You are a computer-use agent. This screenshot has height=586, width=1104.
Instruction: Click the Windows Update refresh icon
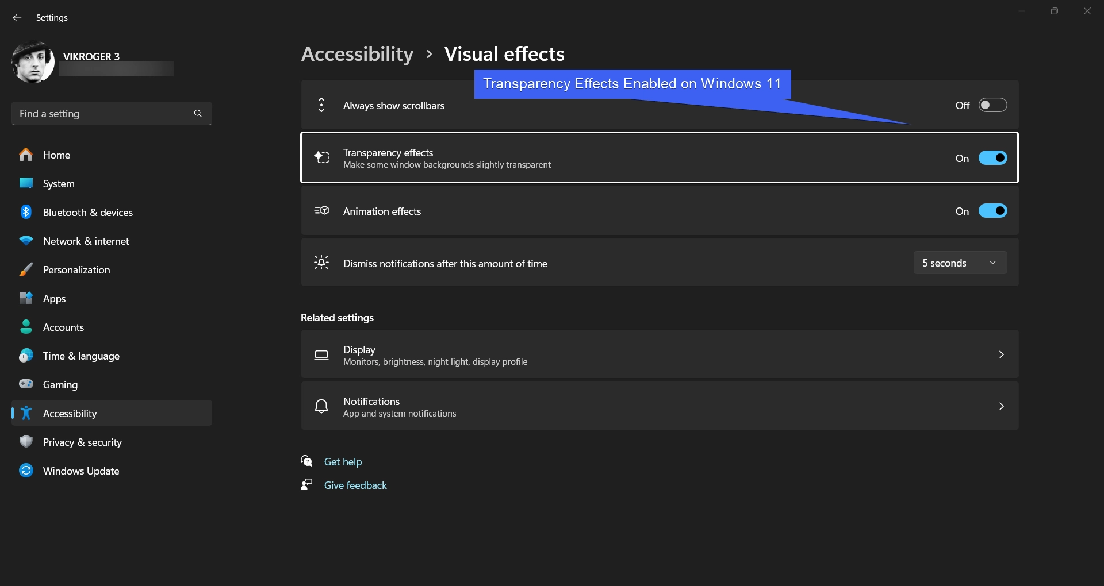26,471
